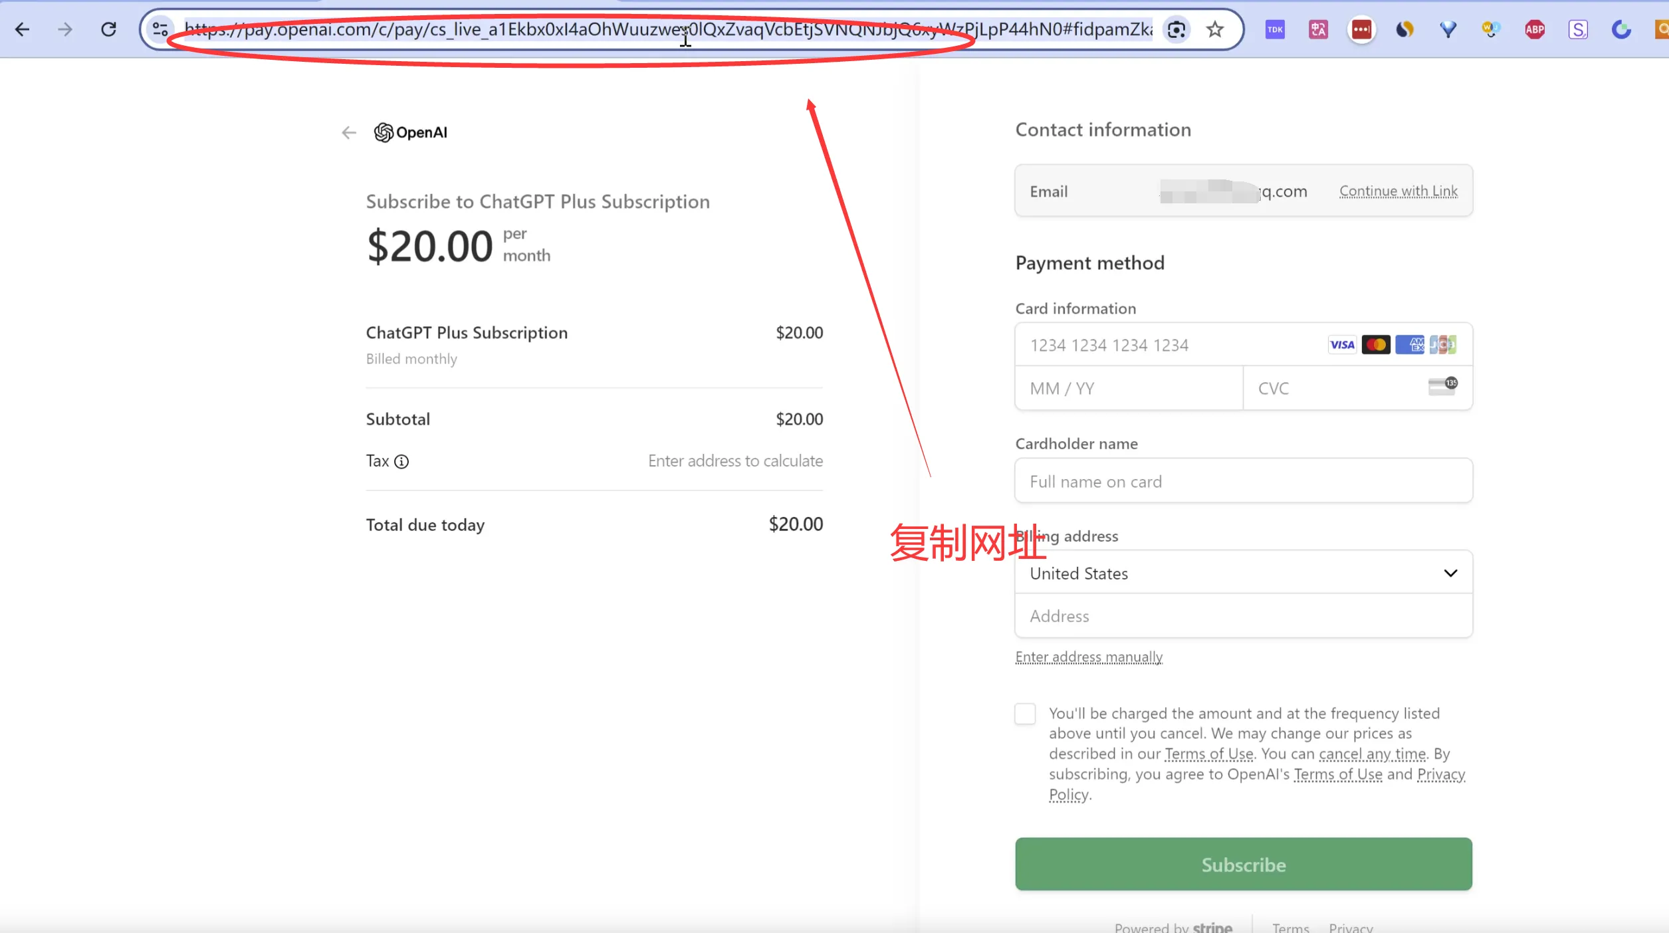1669x933 pixels.
Task: Click the MM / YY expiry field
Action: (1128, 389)
